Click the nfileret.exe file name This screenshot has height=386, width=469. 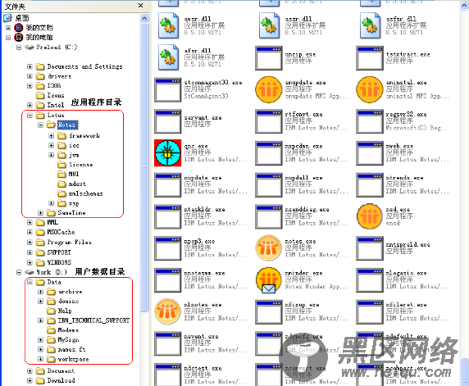[406, 305]
